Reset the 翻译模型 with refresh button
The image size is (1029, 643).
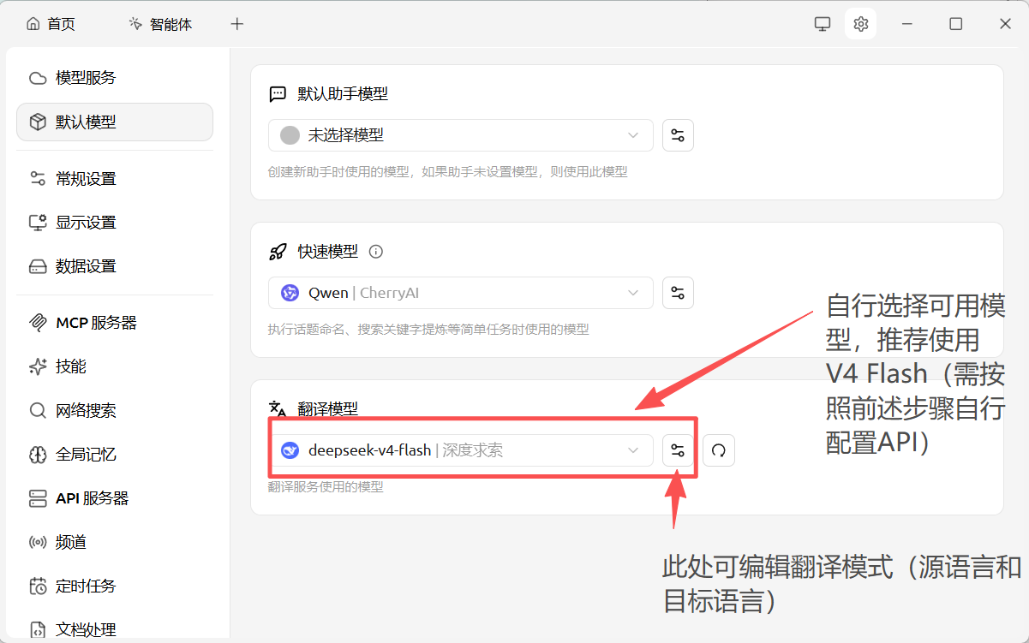point(719,450)
